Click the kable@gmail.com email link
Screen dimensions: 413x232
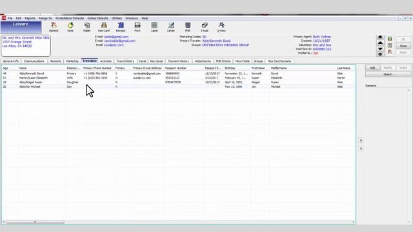[x=116, y=37]
